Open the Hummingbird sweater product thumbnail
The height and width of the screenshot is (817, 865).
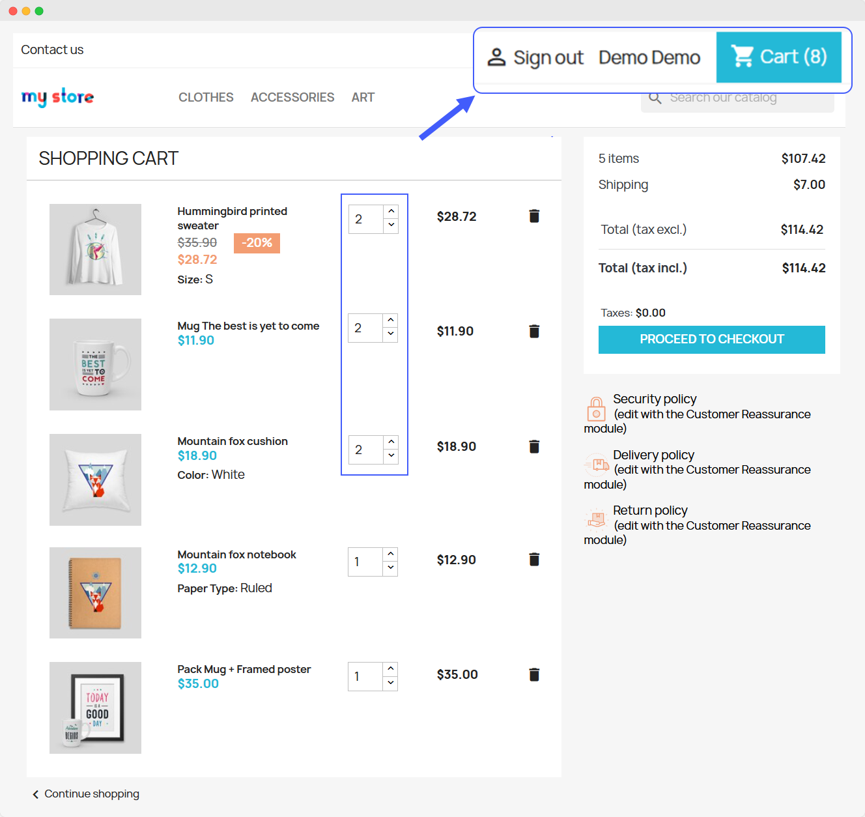95,250
